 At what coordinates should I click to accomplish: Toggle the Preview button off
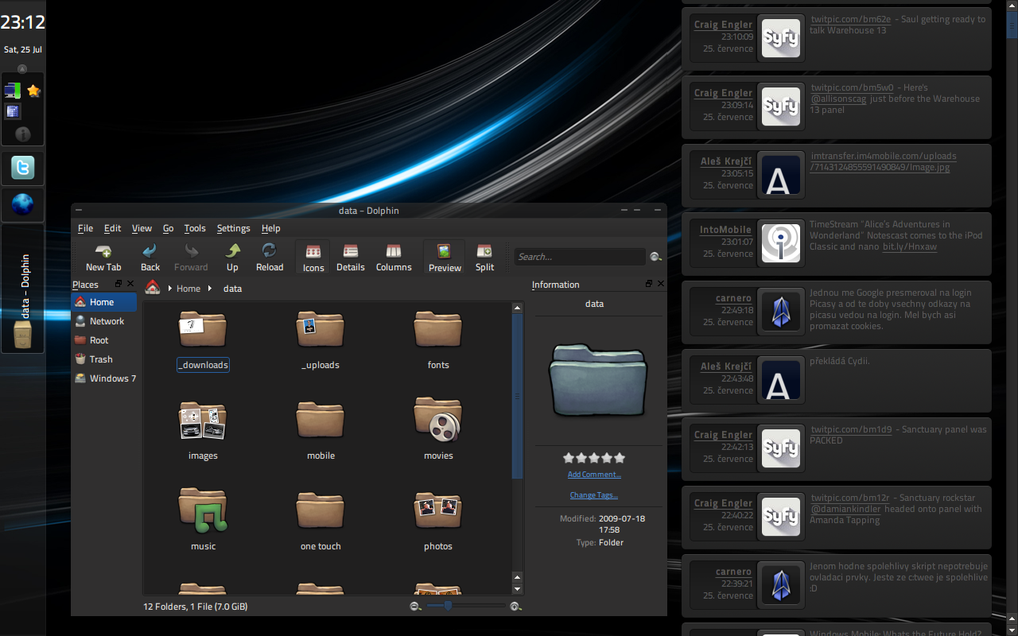445,258
